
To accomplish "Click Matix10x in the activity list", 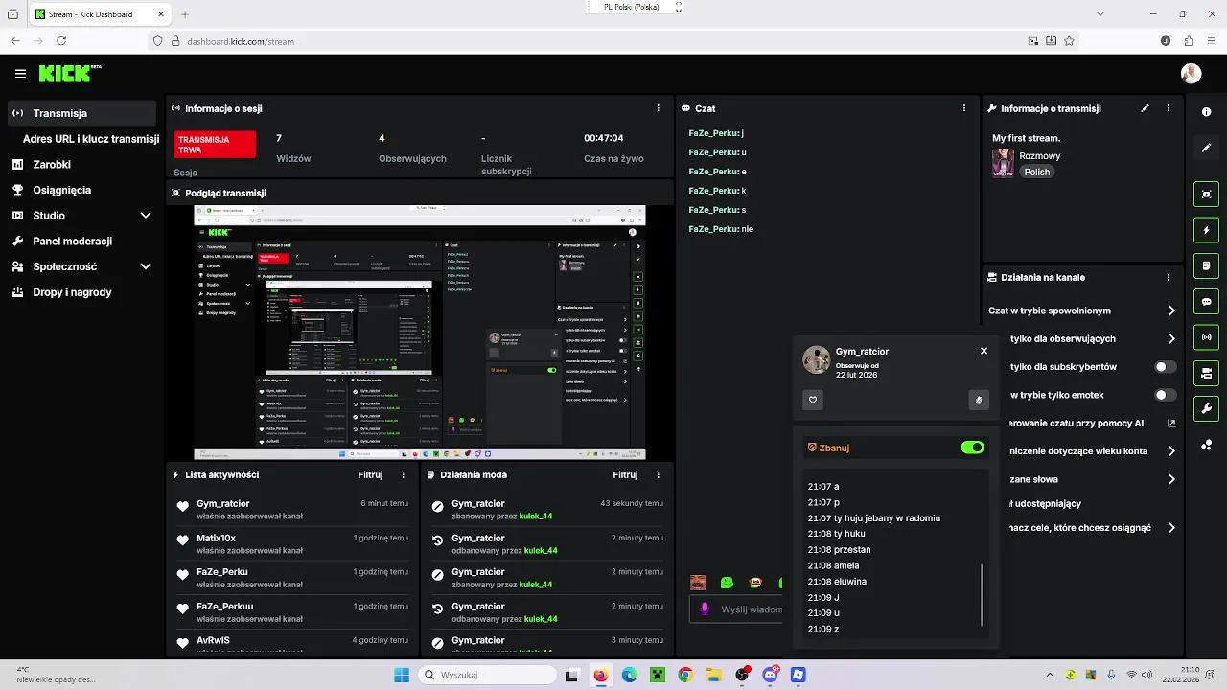I will [x=216, y=538].
